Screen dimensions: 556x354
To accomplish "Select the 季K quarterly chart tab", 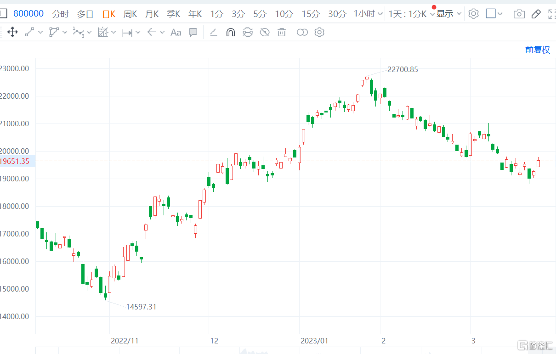I will (173, 14).
